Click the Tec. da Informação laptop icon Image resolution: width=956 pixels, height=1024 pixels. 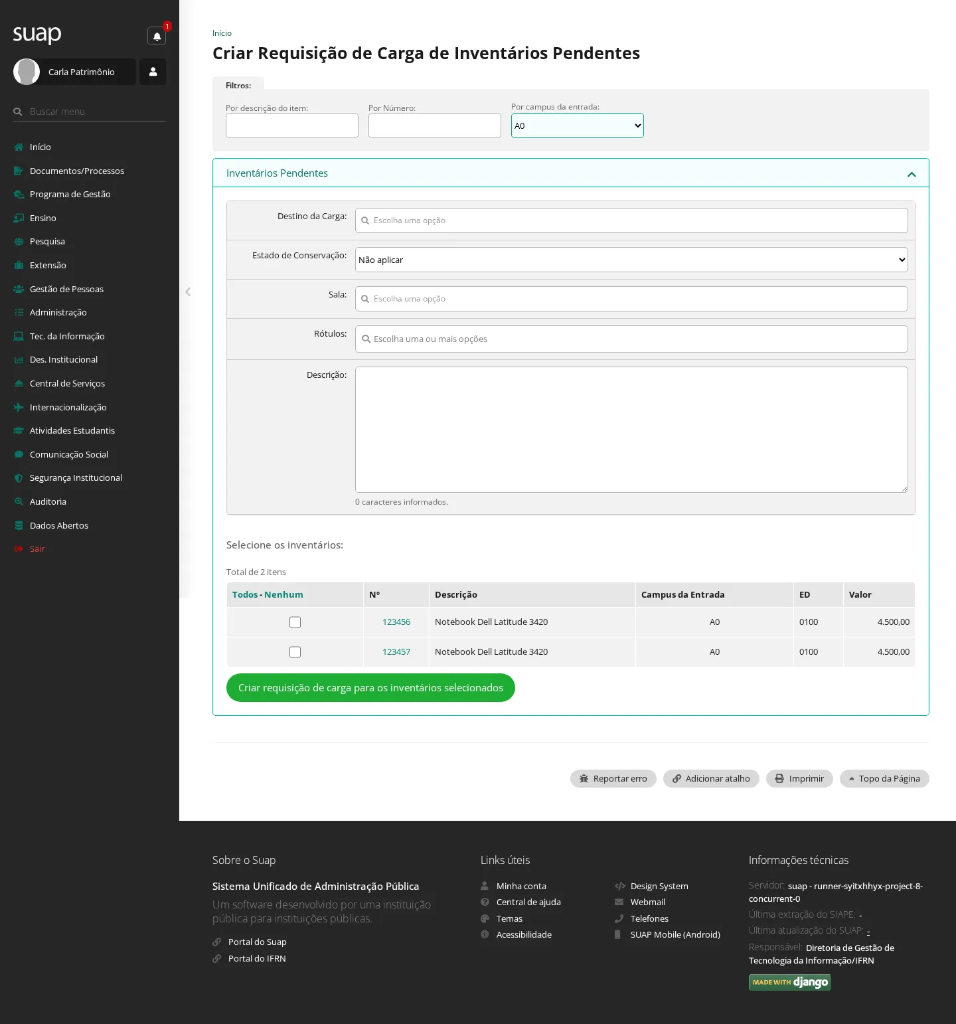click(19, 336)
